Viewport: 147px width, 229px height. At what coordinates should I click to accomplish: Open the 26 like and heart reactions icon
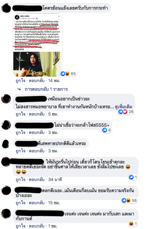[x=126, y=112]
